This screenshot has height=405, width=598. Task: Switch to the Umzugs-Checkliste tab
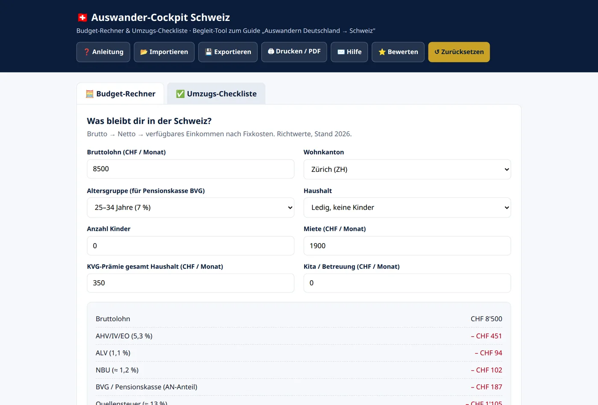[216, 94]
